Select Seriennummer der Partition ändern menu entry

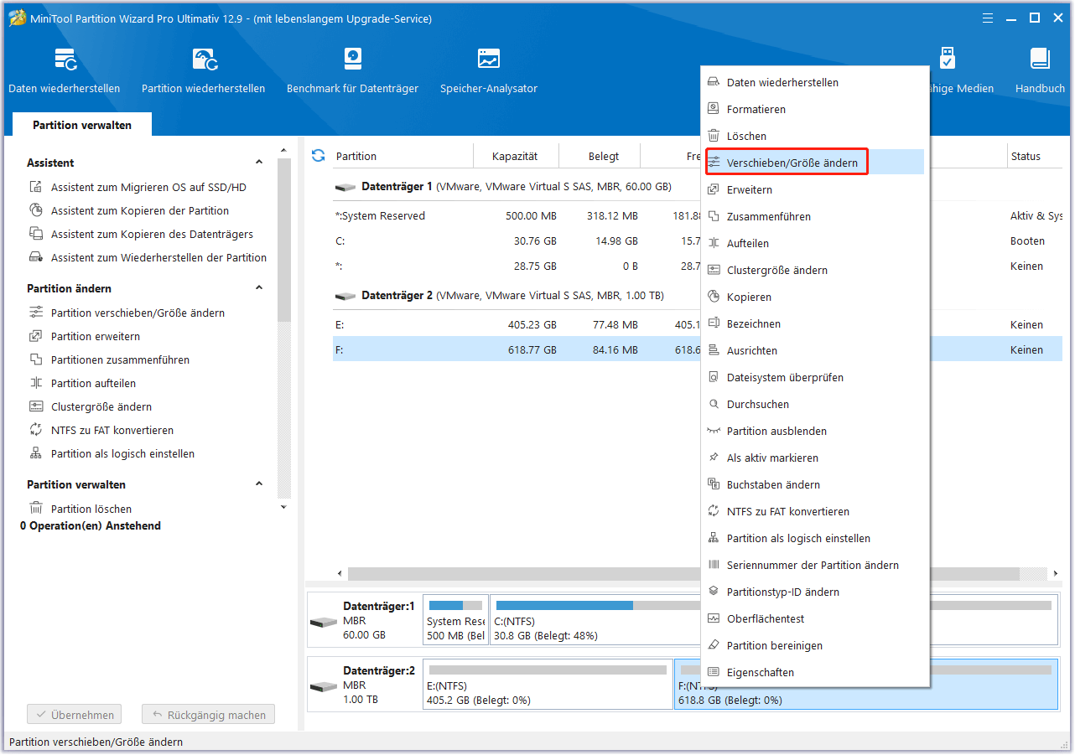pos(814,566)
